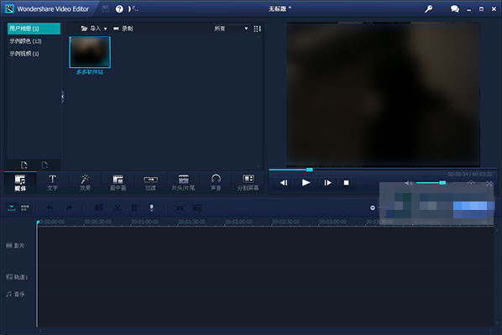Viewport: 502px width, 335px height.
Task: Open the 文字 text tab
Action: tap(53, 182)
